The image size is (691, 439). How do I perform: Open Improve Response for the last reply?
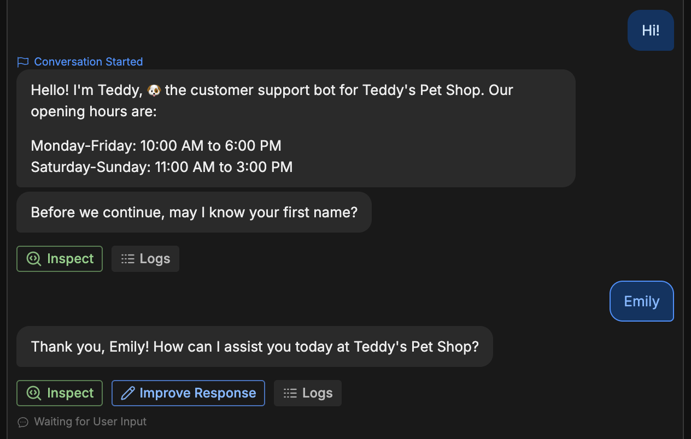coord(189,393)
